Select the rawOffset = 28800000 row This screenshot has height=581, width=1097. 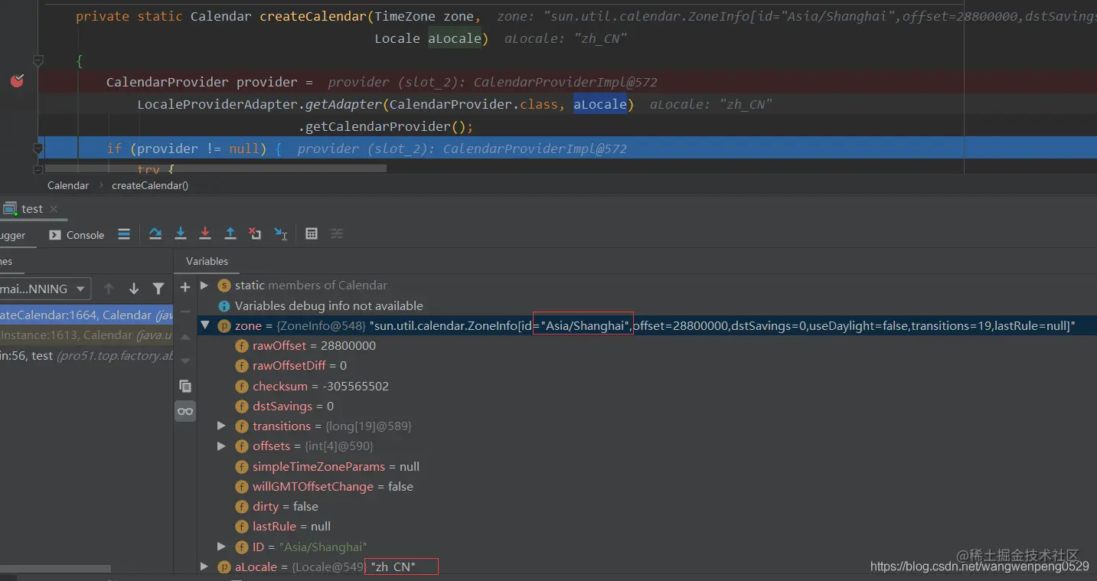tap(647, 345)
